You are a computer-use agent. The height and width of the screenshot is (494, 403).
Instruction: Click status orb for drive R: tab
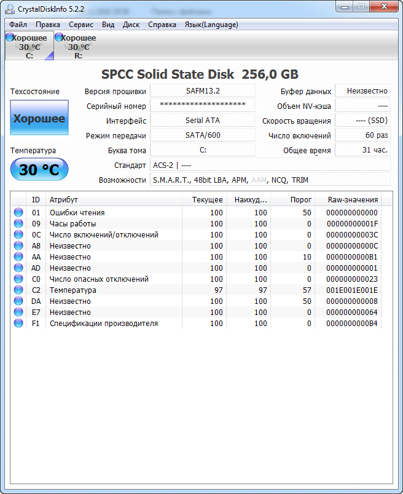point(58,38)
